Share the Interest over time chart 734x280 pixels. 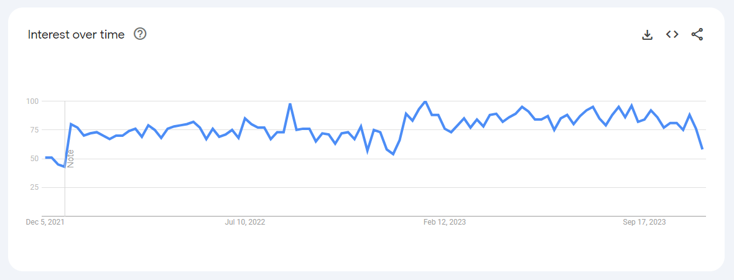(697, 34)
